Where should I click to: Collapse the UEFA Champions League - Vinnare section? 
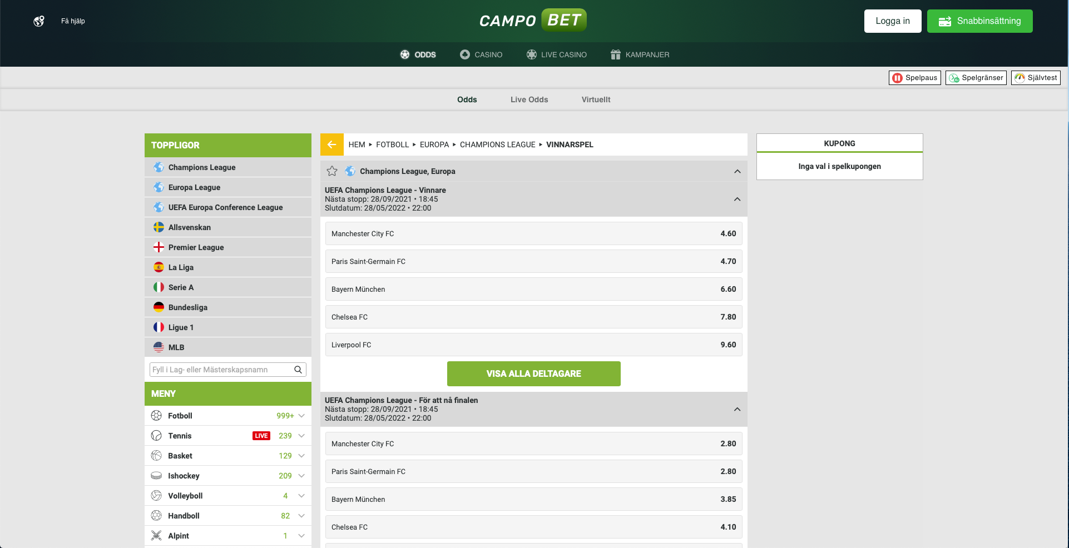[x=737, y=200]
